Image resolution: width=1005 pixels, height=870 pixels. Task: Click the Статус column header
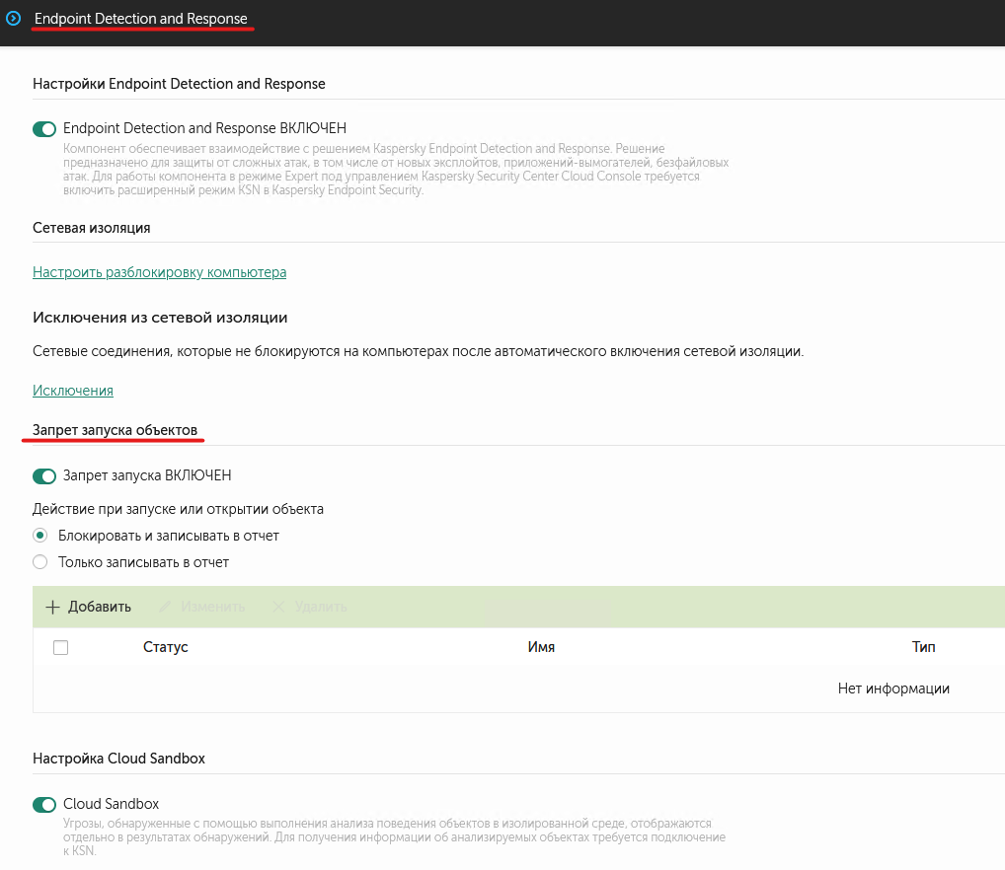(x=166, y=647)
